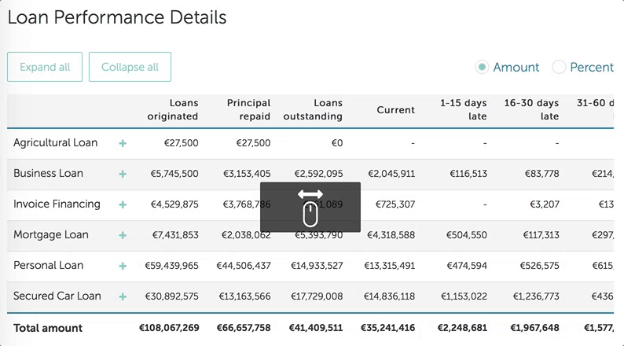Expand the Personal Loan row plus icon

(x=123, y=266)
